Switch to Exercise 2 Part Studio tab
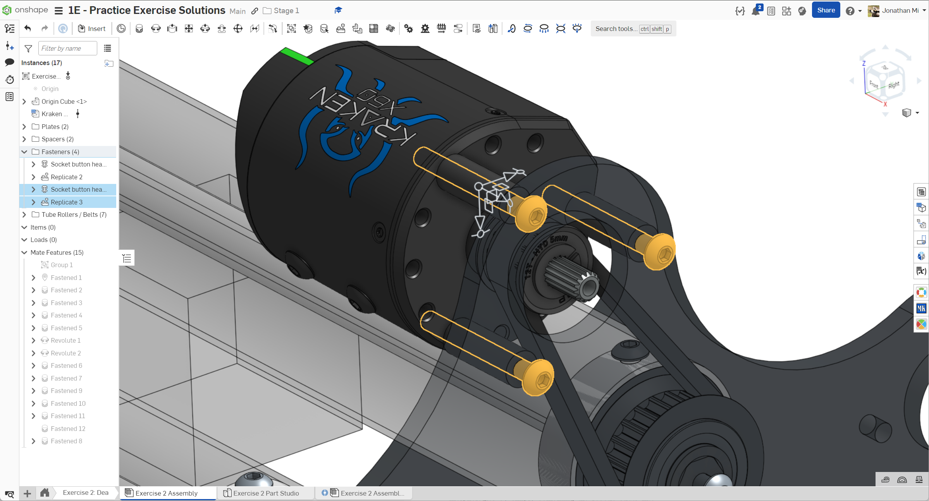 (266, 493)
